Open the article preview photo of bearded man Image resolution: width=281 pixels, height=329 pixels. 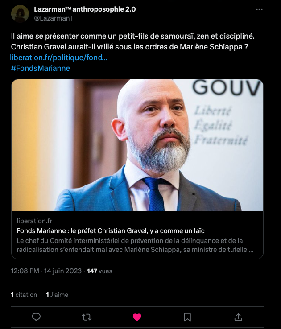(x=137, y=145)
